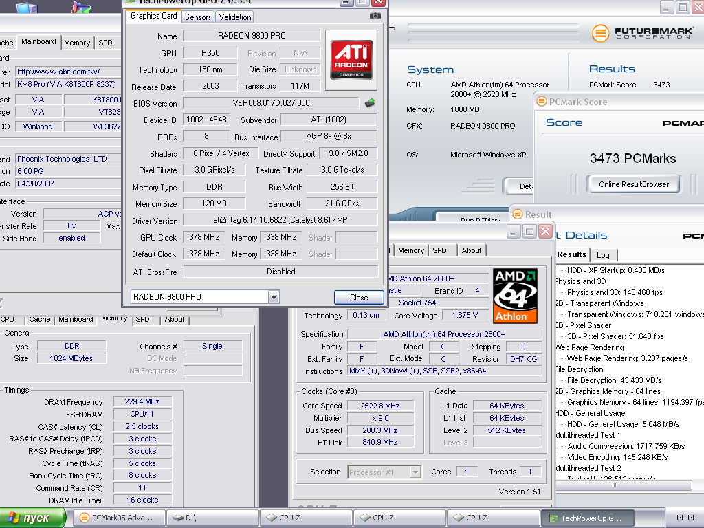This screenshot has width=704, height=528.
Task: Click the PCMark Score window orange icon
Action: pos(542,102)
